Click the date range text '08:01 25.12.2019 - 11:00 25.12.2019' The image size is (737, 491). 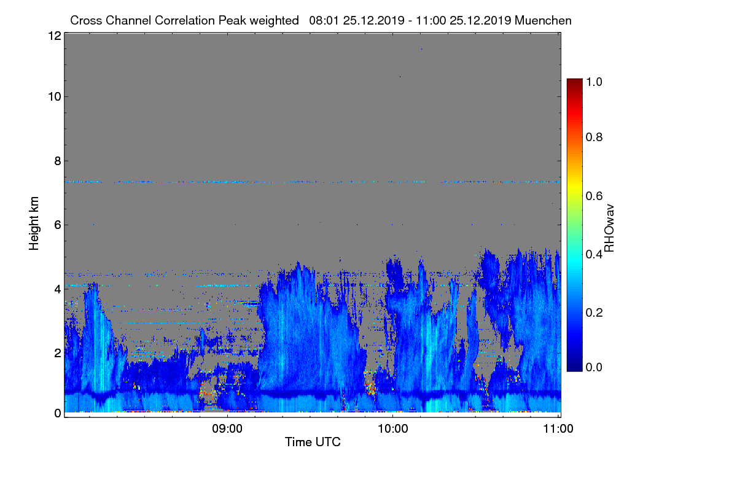[x=410, y=20]
